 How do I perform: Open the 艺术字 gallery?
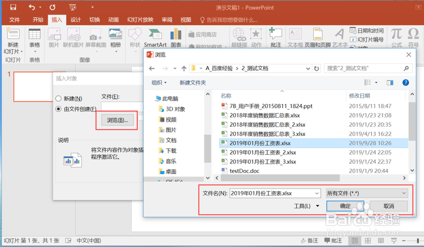(340, 35)
